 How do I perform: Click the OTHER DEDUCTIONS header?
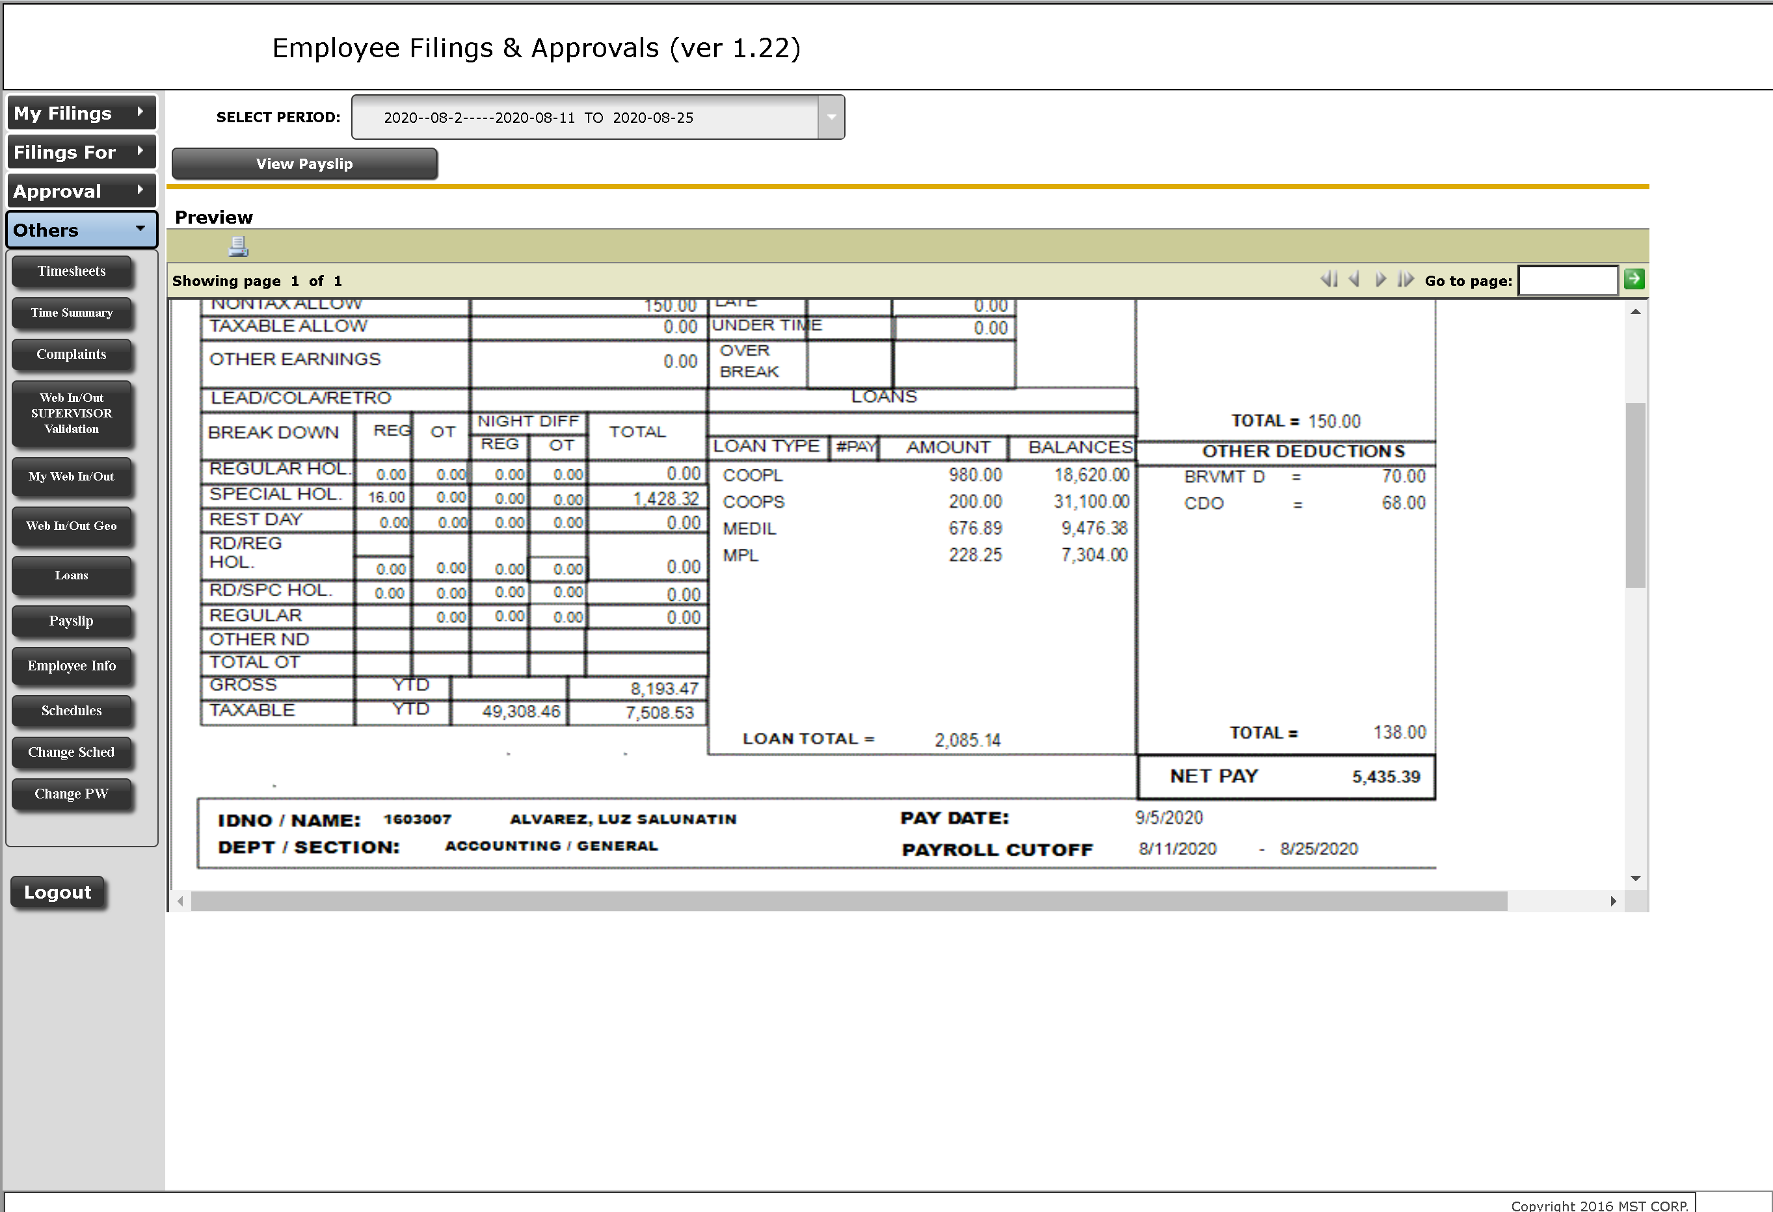tap(1303, 451)
